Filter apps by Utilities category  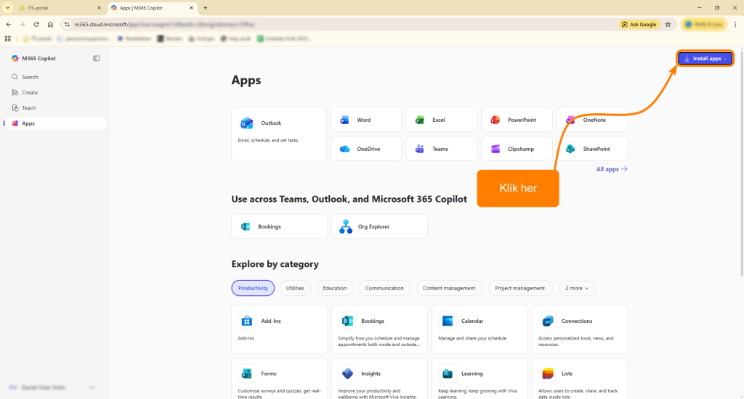coord(295,288)
